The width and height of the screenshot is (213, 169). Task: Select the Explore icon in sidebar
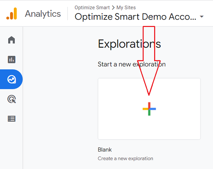tap(11, 79)
